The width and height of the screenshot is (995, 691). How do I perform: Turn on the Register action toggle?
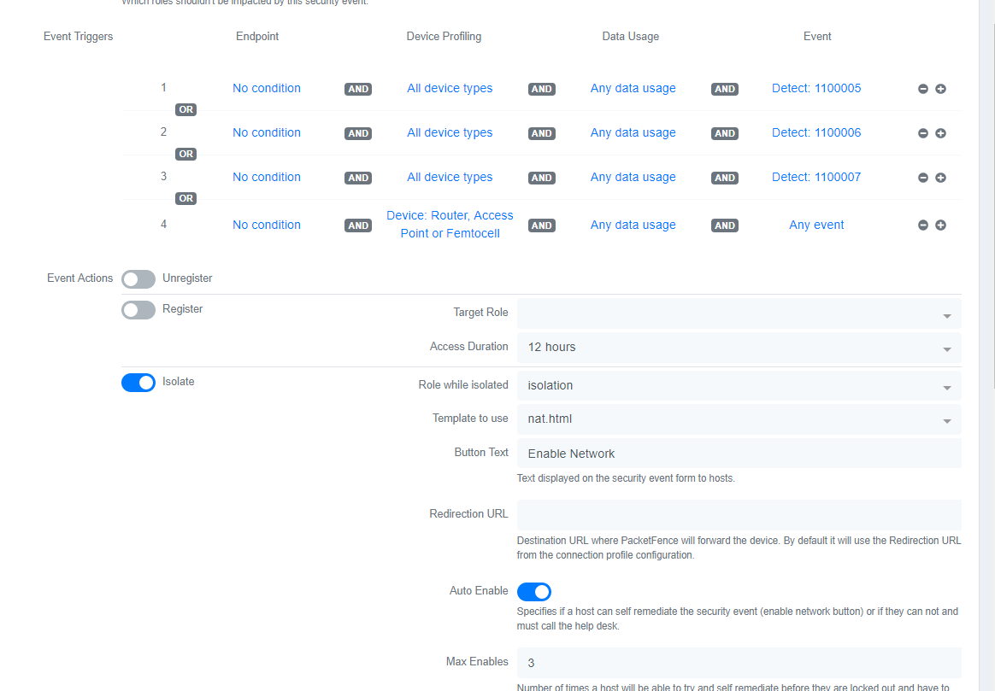138,310
